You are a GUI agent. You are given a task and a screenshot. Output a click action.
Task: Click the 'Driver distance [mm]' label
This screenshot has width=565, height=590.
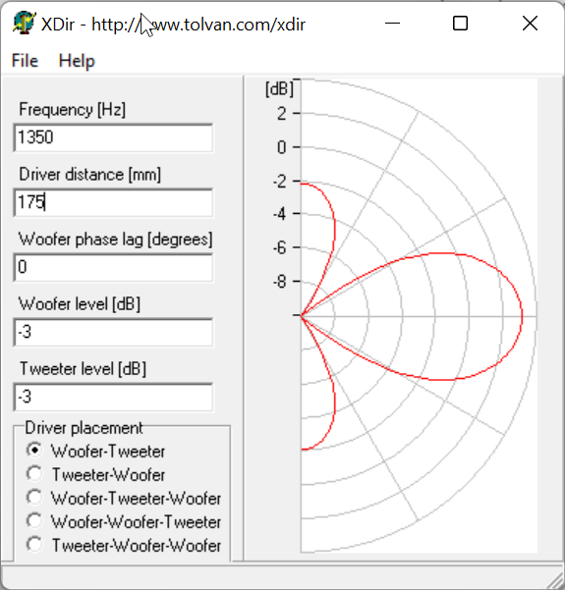tap(90, 175)
